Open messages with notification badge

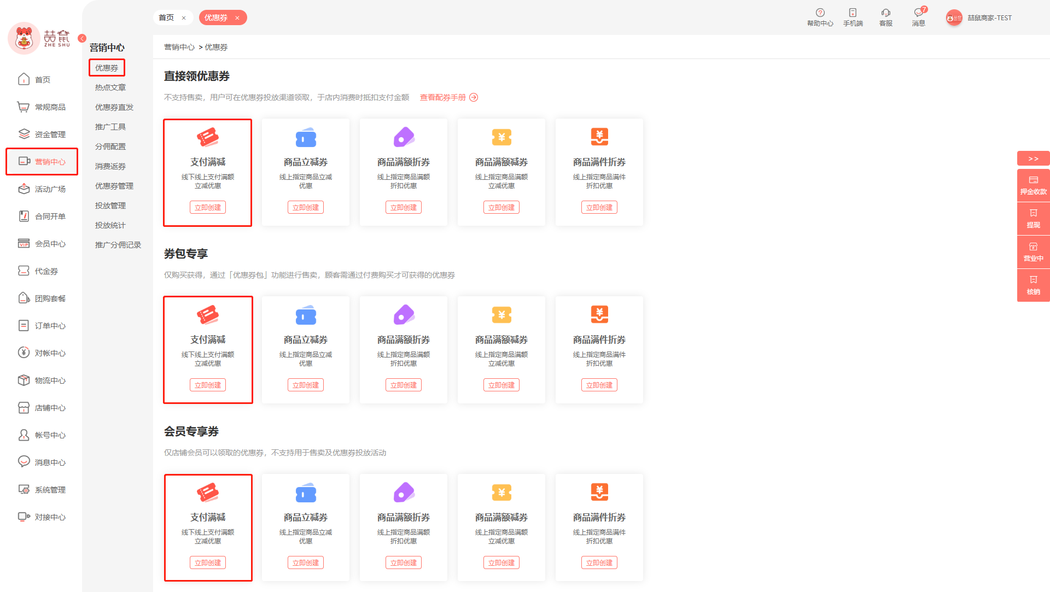[x=919, y=13]
